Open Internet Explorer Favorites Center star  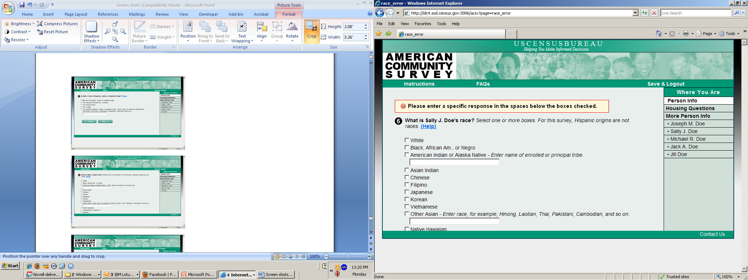379,34
